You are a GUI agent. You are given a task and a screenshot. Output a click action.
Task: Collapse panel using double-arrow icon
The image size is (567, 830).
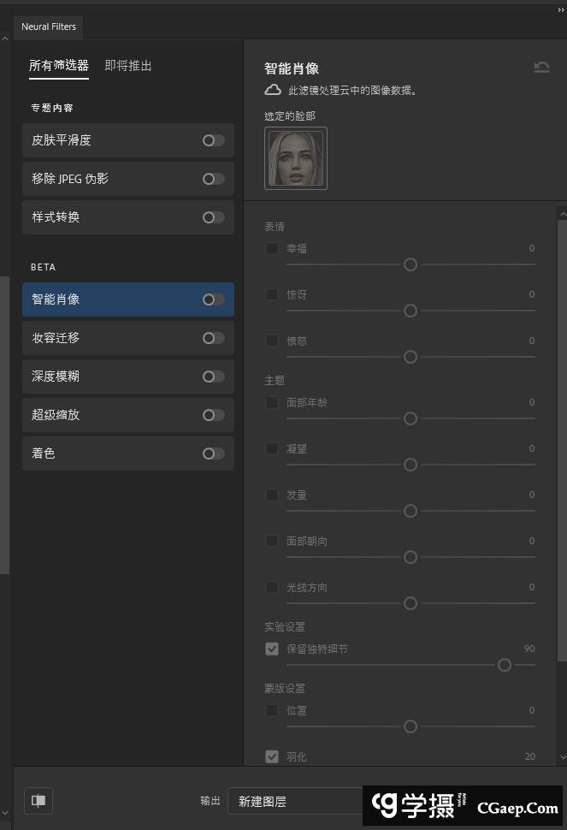tap(561, 9)
